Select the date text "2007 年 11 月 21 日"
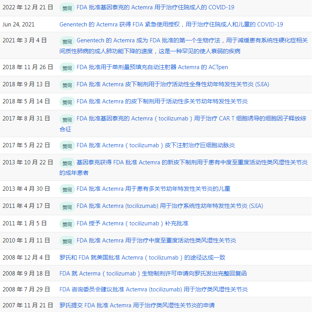The height and width of the screenshot is (312, 312). point(28,305)
